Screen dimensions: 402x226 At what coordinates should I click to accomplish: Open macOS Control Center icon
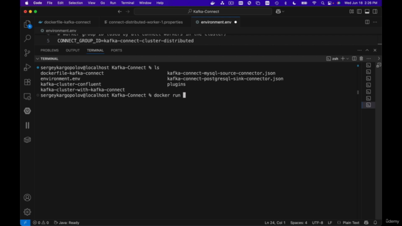pyautogui.click(x=330, y=3)
